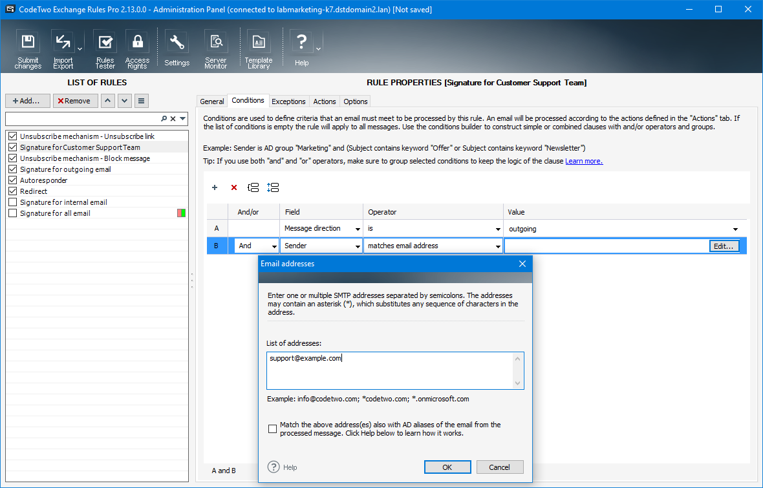Image resolution: width=763 pixels, height=488 pixels.
Task: Open the Options tab
Action: 355,101
